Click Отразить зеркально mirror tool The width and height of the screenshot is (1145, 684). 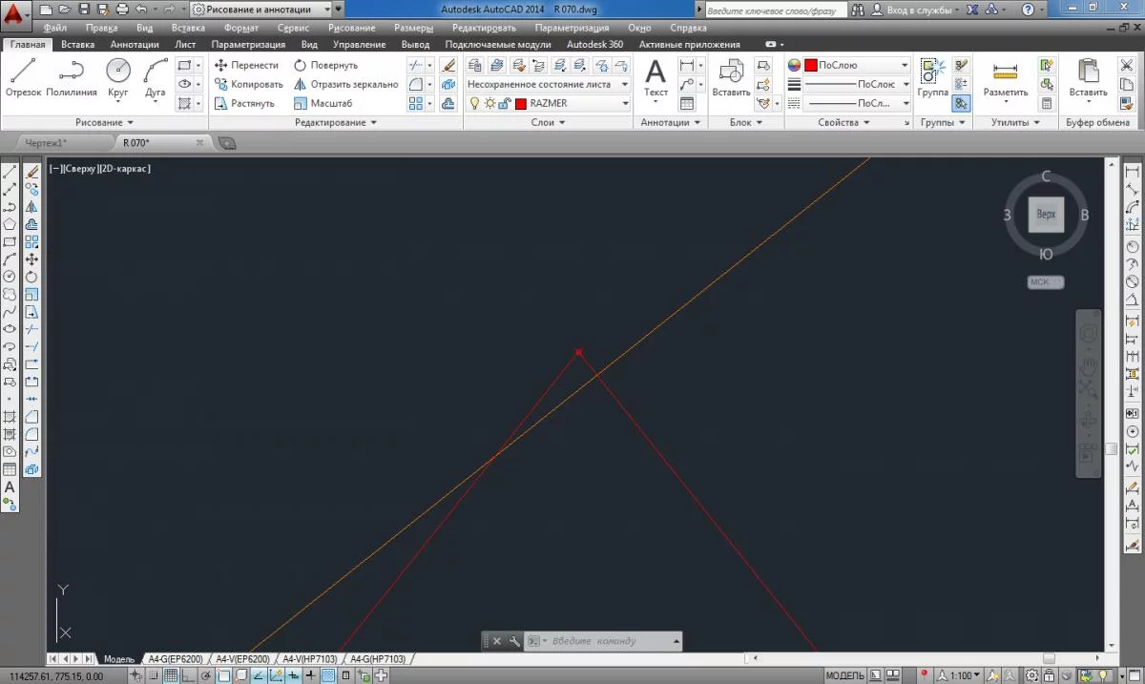tap(345, 84)
